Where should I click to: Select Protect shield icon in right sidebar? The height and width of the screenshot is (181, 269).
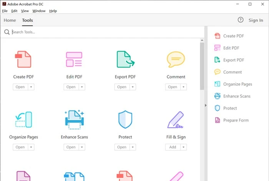coord(218,108)
